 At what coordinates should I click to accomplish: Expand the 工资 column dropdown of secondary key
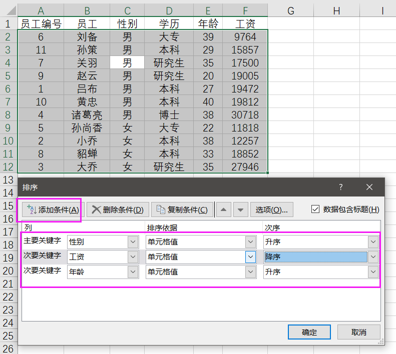(x=133, y=257)
